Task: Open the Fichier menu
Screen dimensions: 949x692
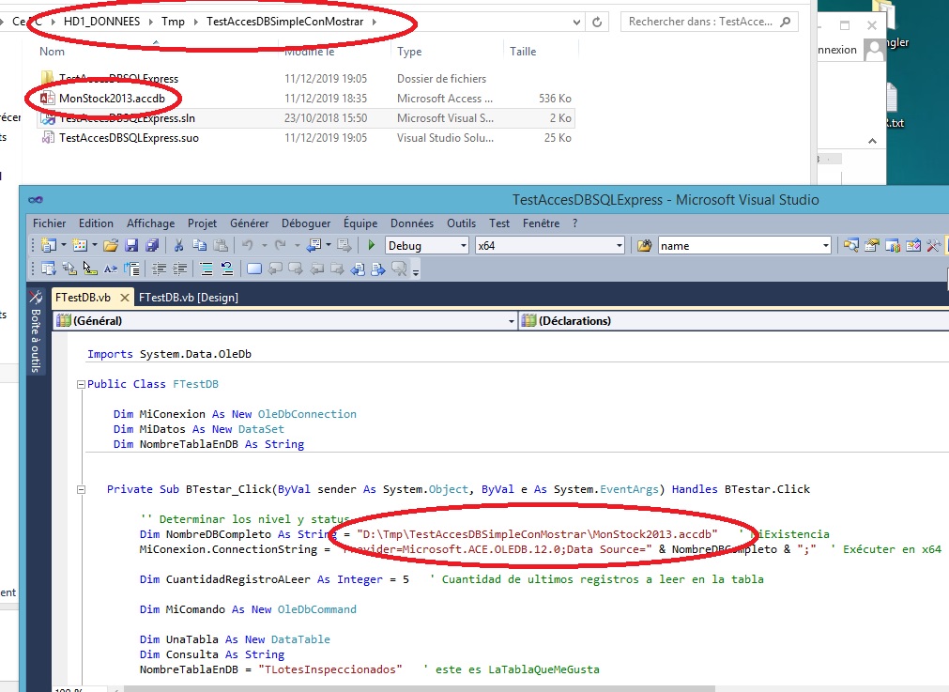Action: pos(50,223)
